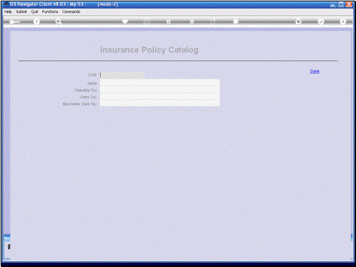Open the Quit menu
The image size is (356, 267).
coord(34,12)
